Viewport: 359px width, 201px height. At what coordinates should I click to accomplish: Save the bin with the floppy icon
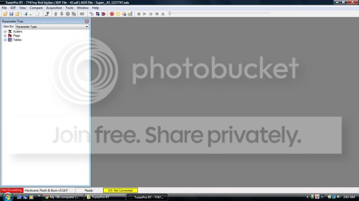pos(11,14)
